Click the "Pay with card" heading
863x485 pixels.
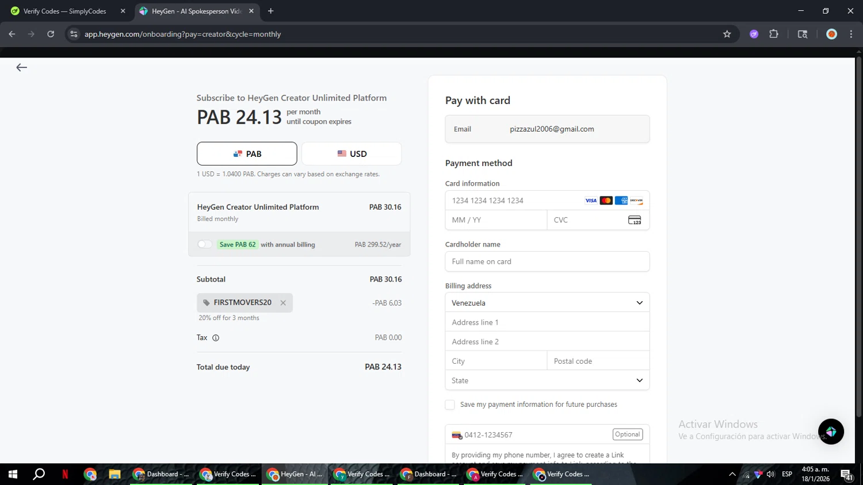(x=478, y=101)
